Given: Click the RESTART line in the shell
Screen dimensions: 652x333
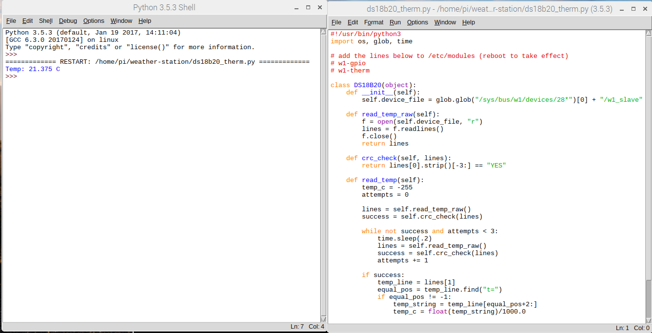Looking at the screenshot, I should 158,62.
